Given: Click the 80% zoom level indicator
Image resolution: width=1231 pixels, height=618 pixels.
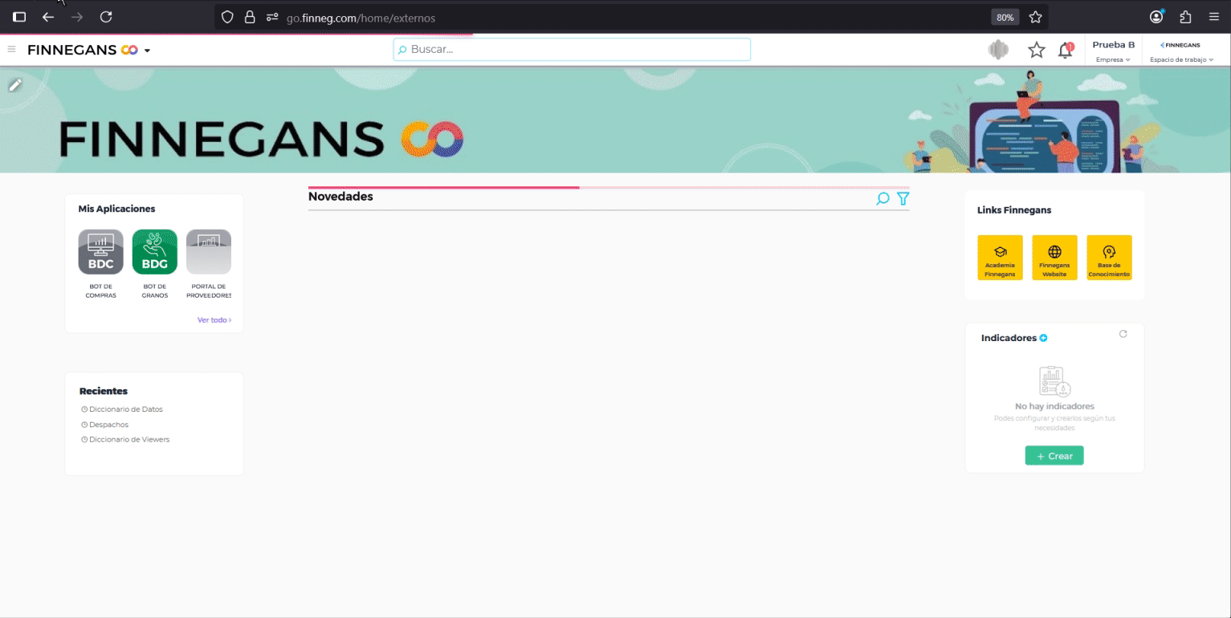Looking at the screenshot, I should point(1005,17).
